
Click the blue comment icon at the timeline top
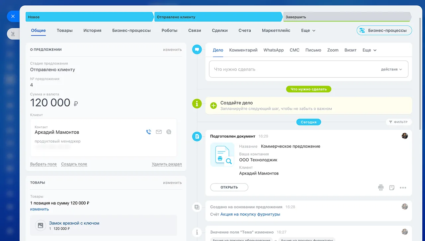tap(197, 50)
